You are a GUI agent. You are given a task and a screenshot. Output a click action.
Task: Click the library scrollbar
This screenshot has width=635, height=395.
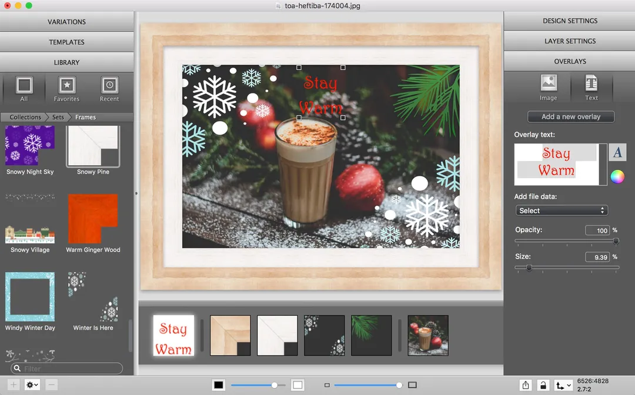coord(131,336)
